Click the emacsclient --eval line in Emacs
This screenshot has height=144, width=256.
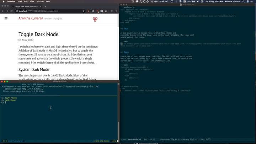click(x=157, y=91)
